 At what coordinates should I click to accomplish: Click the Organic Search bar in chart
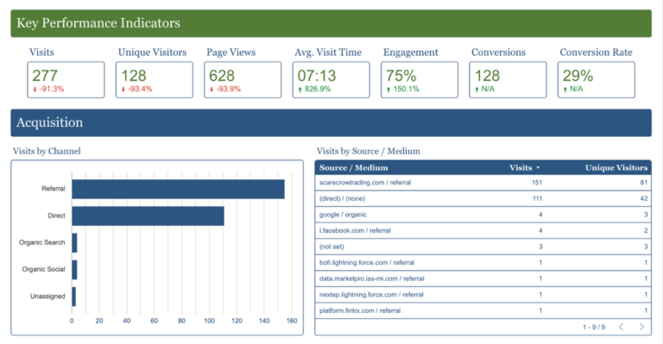pos(74,243)
